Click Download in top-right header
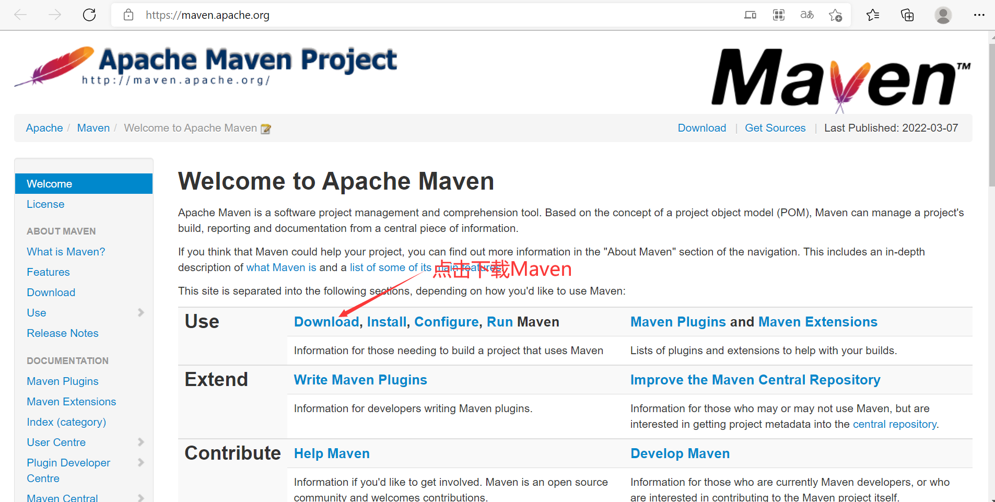This screenshot has height=502, width=995. point(702,128)
